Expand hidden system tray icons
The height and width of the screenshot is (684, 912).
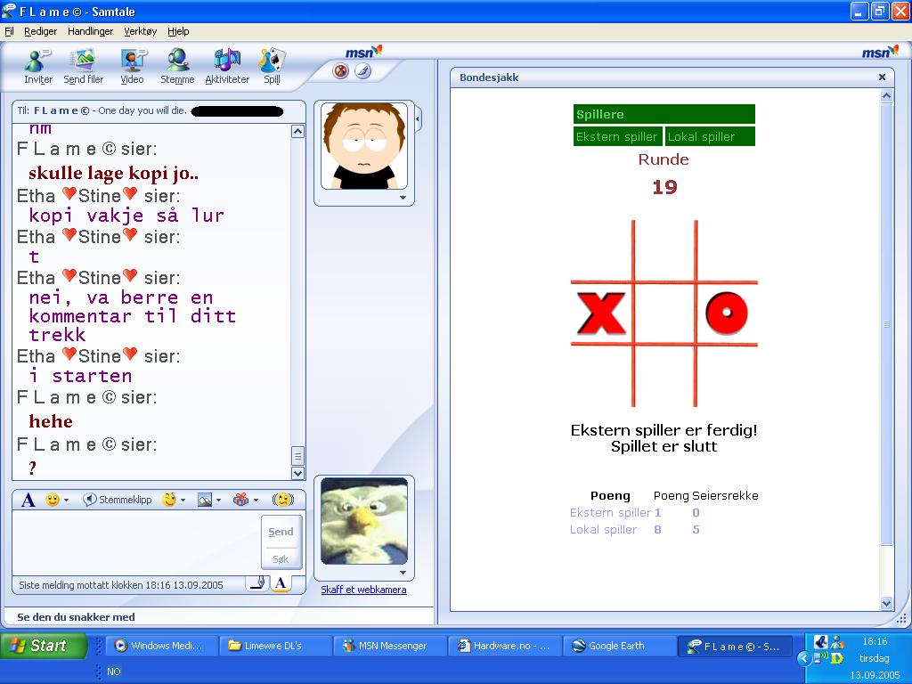click(x=803, y=658)
